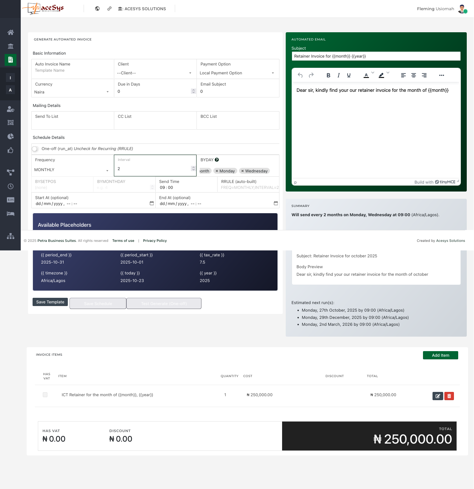Expand the Frequency MONTHLY dropdown
474x489 pixels.
click(x=72, y=170)
